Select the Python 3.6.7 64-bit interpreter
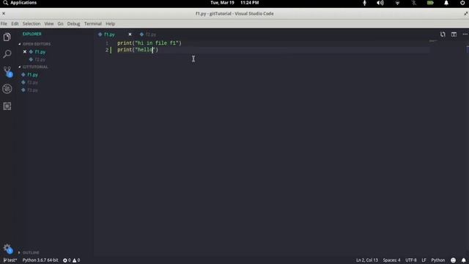Image resolution: width=469 pixels, height=264 pixels. tap(40, 260)
